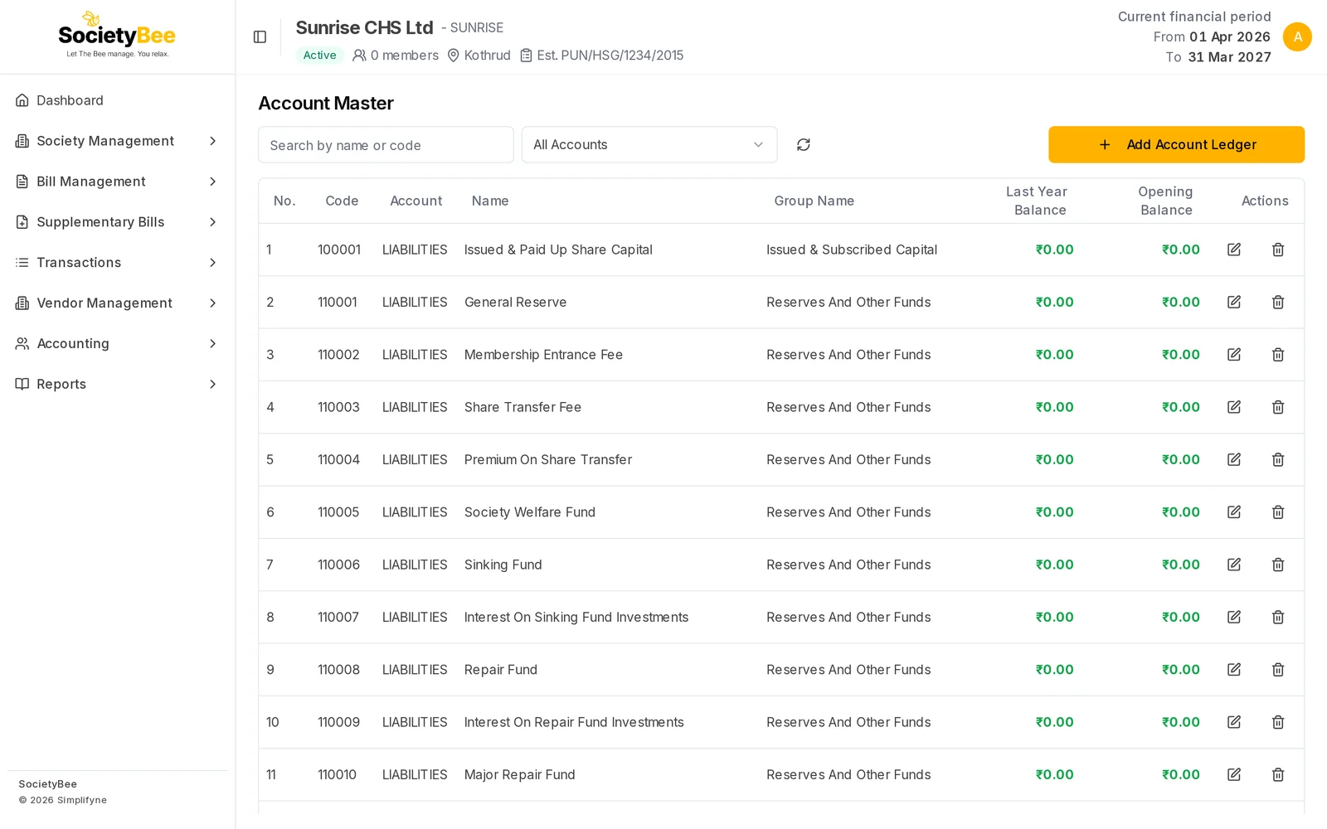Delete the Interest On Repair Fund Investments row
The image size is (1327, 829).
(x=1278, y=722)
